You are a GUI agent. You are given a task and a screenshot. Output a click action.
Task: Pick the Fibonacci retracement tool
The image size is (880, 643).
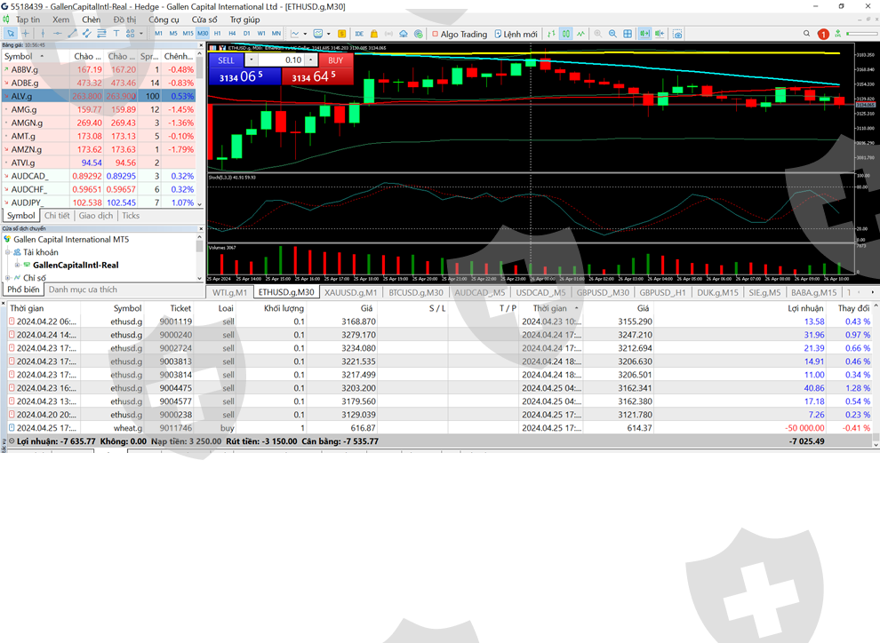coord(101,34)
